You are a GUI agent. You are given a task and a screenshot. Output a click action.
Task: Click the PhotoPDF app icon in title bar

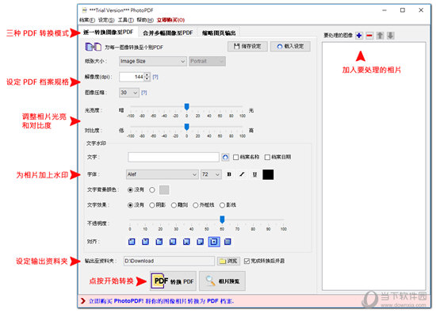click(84, 10)
